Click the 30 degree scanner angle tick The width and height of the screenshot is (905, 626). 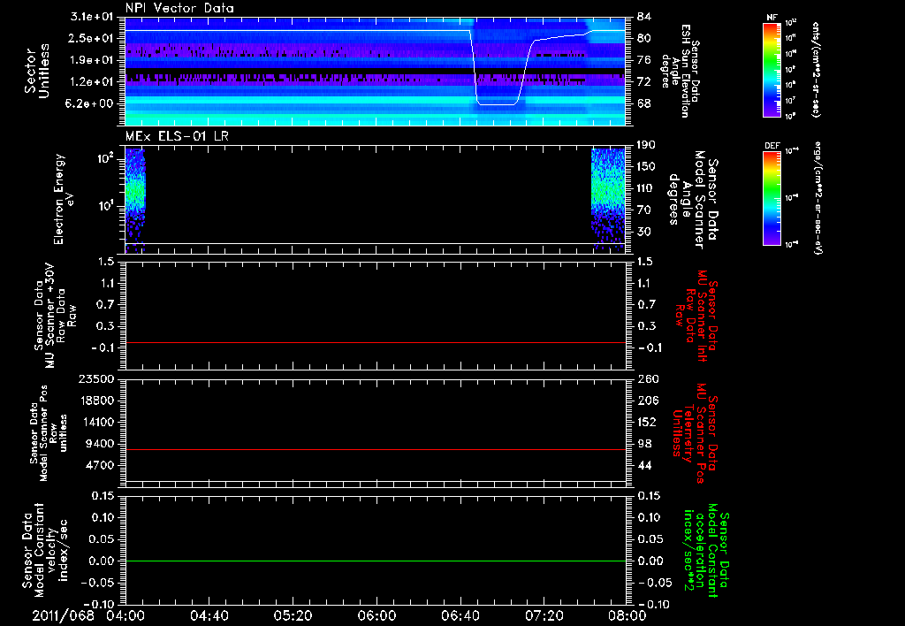(x=643, y=232)
